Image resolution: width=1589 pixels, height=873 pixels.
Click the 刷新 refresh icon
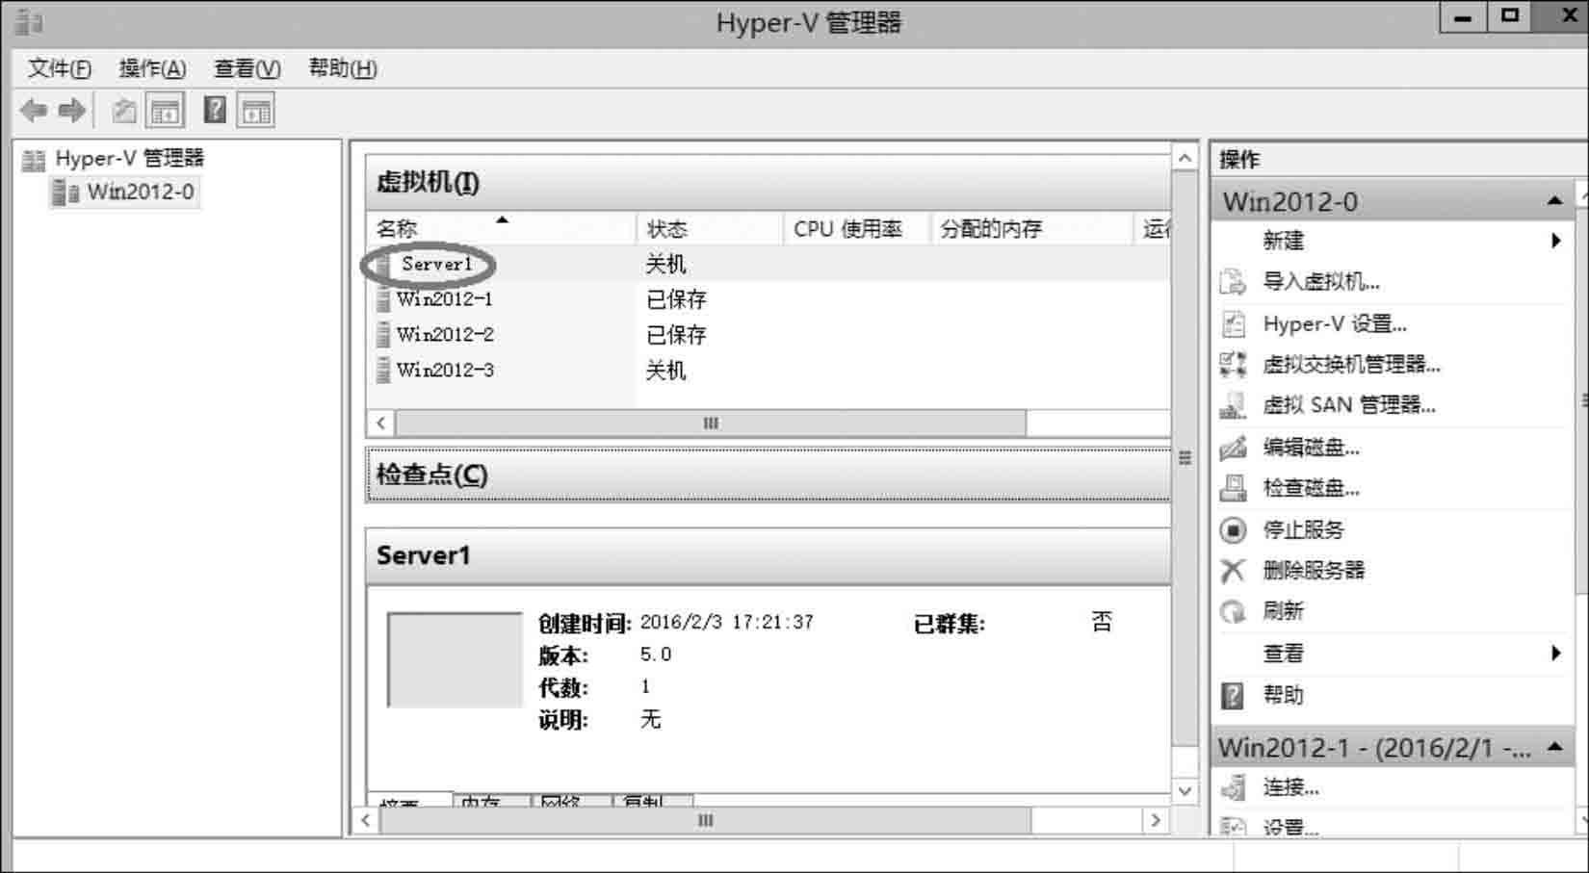(x=1233, y=611)
